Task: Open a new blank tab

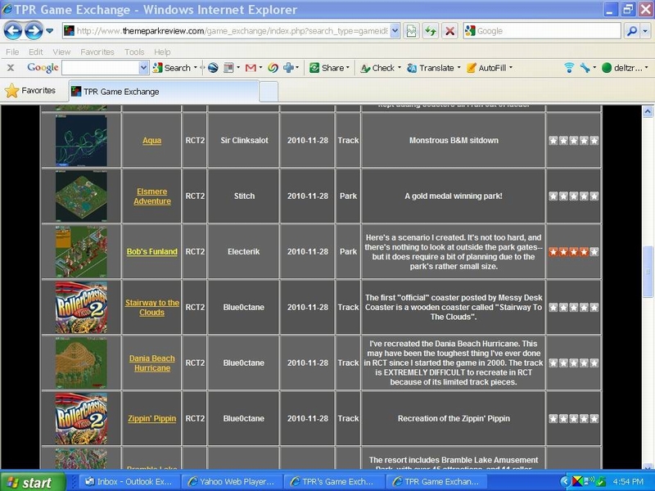Action: [x=269, y=92]
